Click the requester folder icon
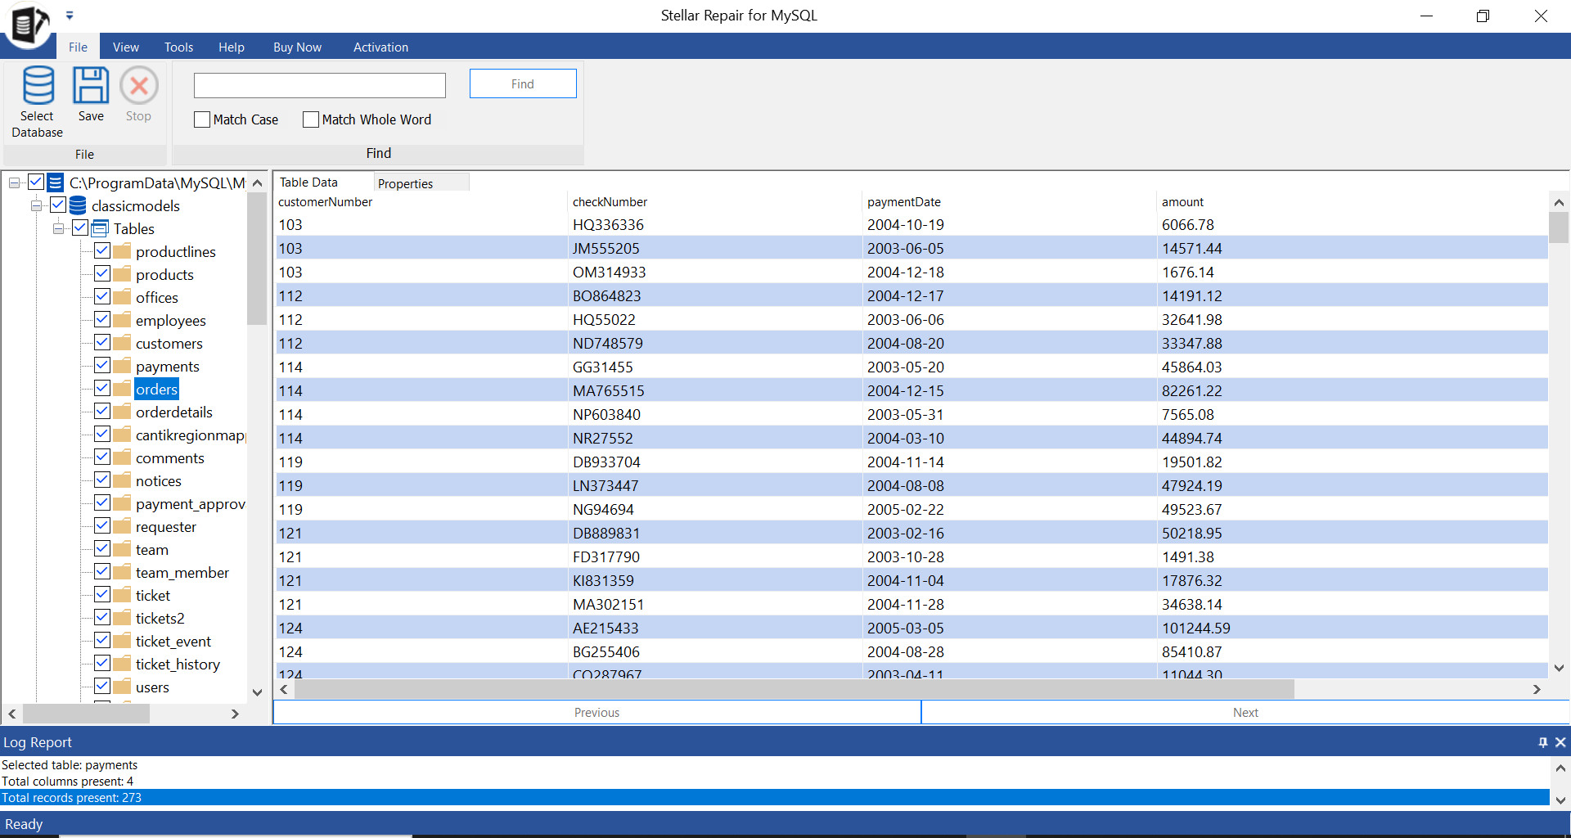 pos(122,526)
